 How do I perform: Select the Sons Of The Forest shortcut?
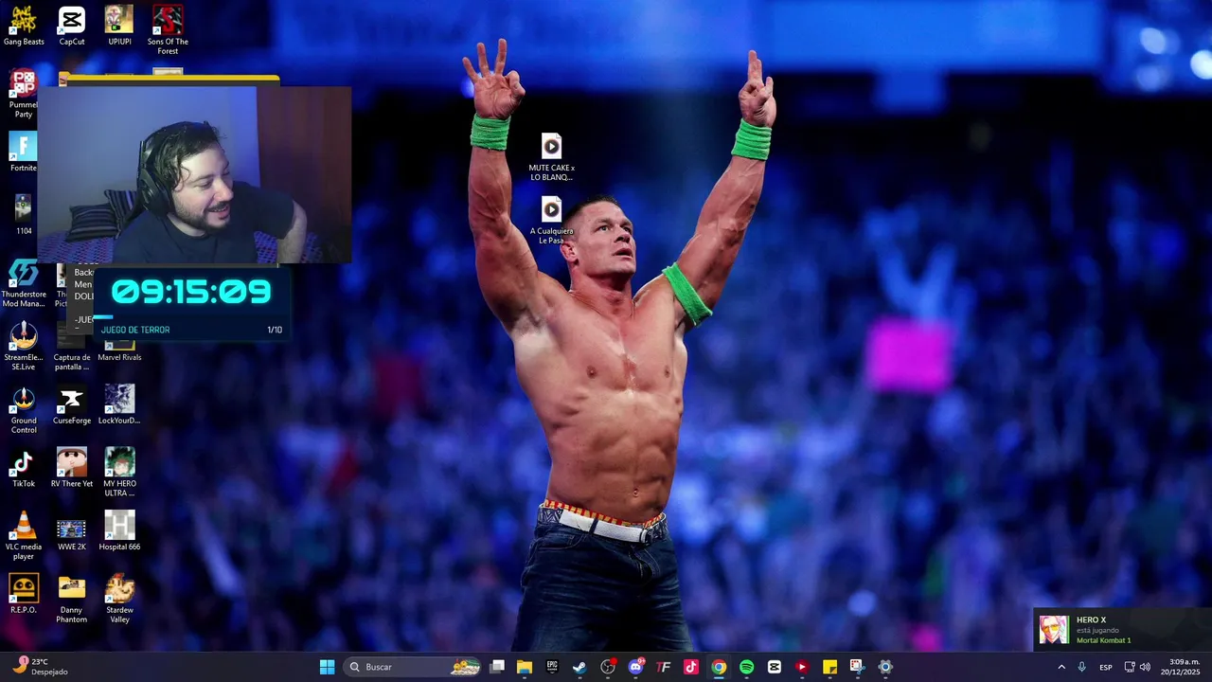pyautogui.click(x=168, y=29)
